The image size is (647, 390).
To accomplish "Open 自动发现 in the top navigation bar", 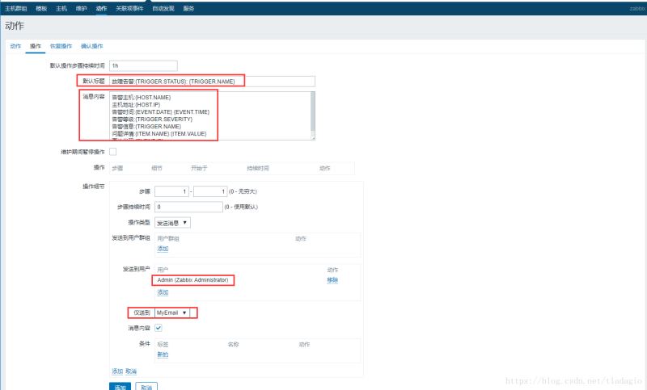I will 165,7.
